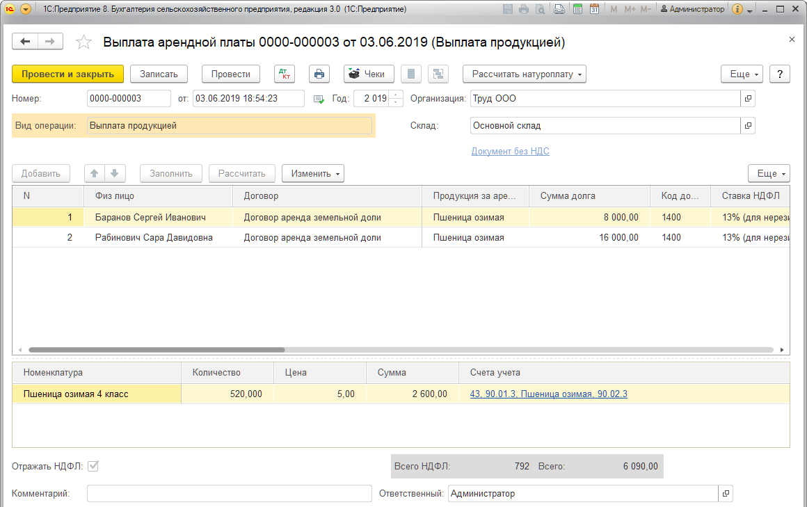Open accounts link 43, 90.01.3, Пшеница озимая

548,394
